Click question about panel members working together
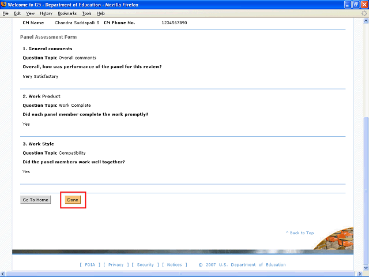Image resolution: width=369 pixels, height=277 pixels. [x=74, y=162]
